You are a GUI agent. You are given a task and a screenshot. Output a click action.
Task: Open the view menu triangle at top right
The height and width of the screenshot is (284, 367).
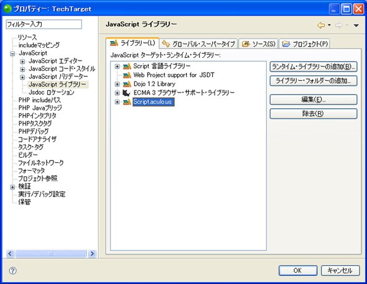click(x=356, y=25)
